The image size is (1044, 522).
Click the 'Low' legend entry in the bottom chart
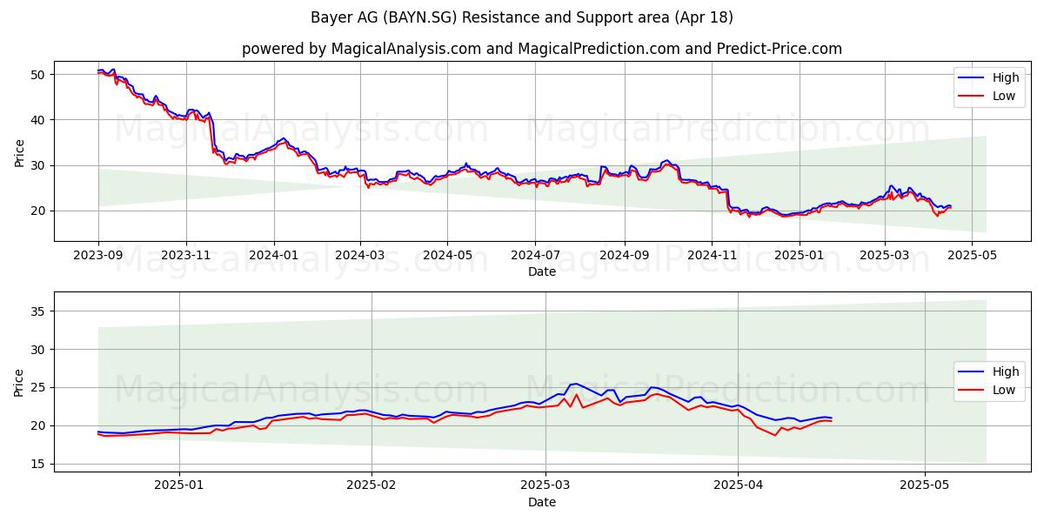tap(1004, 390)
